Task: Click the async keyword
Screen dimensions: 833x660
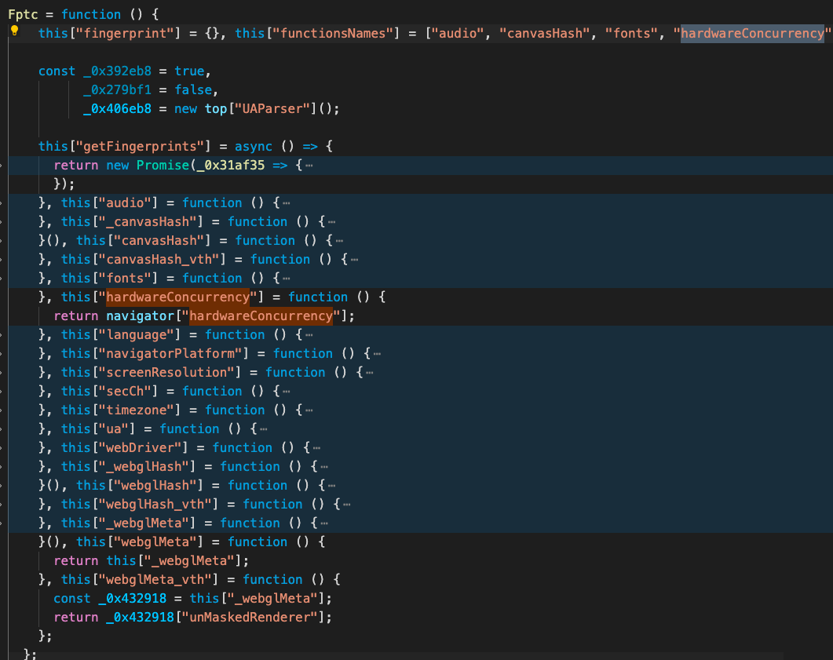Action: point(254,147)
